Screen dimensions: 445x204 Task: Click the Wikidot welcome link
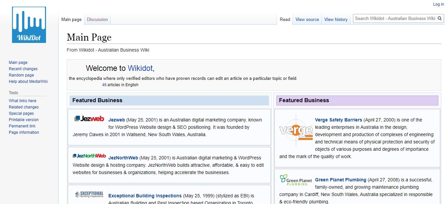coord(140,68)
